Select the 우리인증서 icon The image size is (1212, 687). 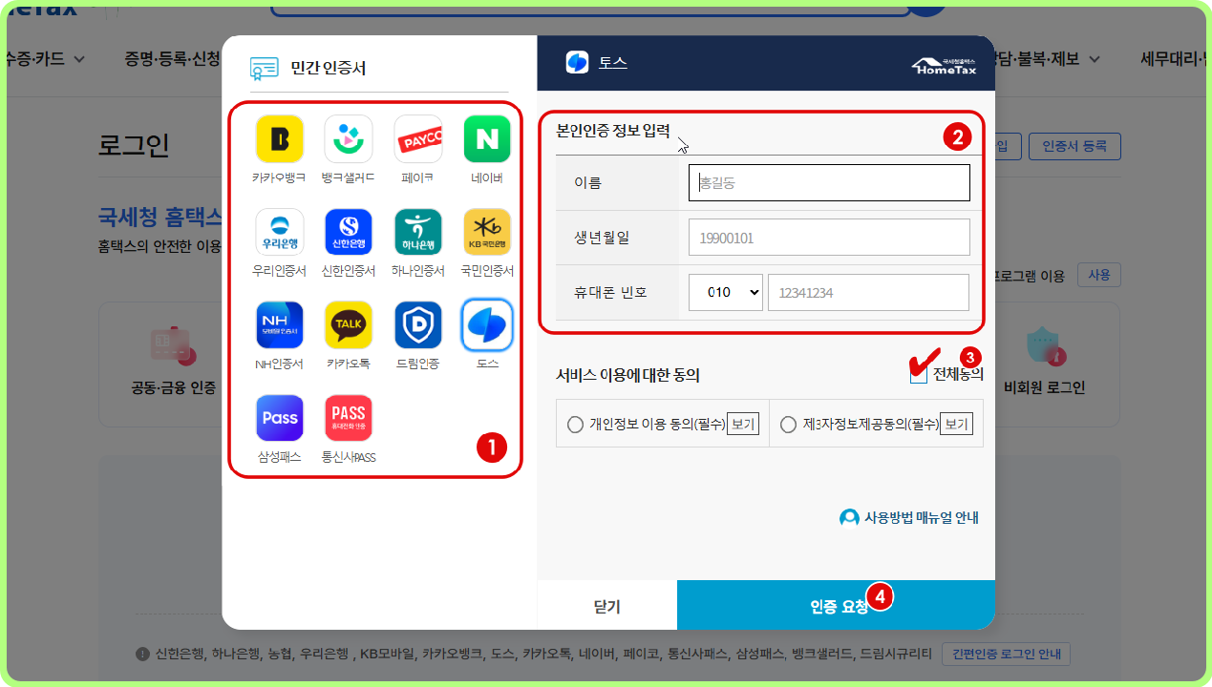(279, 232)
